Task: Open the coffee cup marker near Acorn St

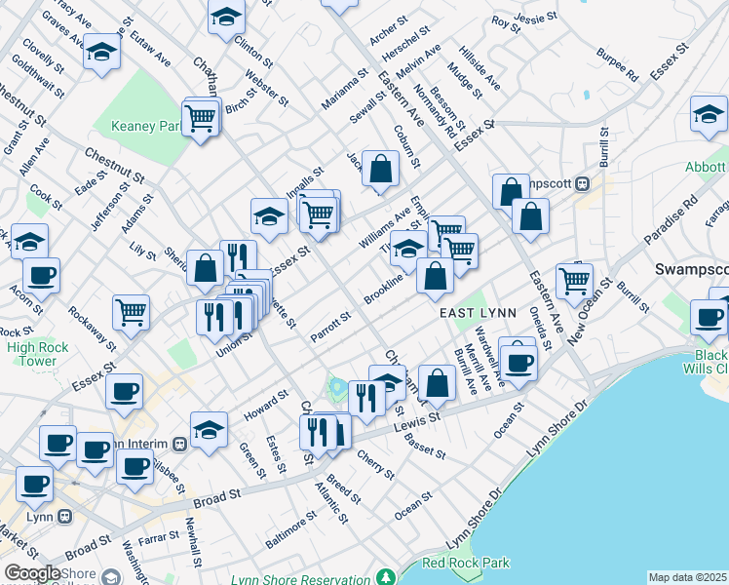Action: [41, 276]
